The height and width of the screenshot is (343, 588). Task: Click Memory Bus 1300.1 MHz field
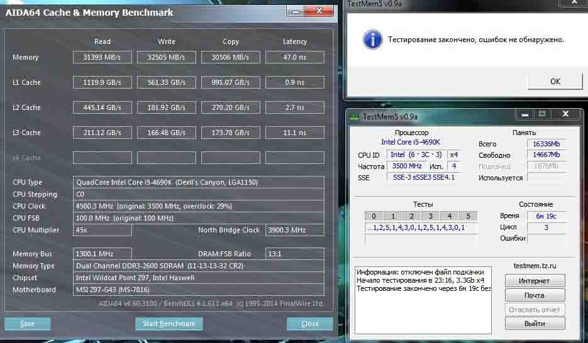(102, 254)
